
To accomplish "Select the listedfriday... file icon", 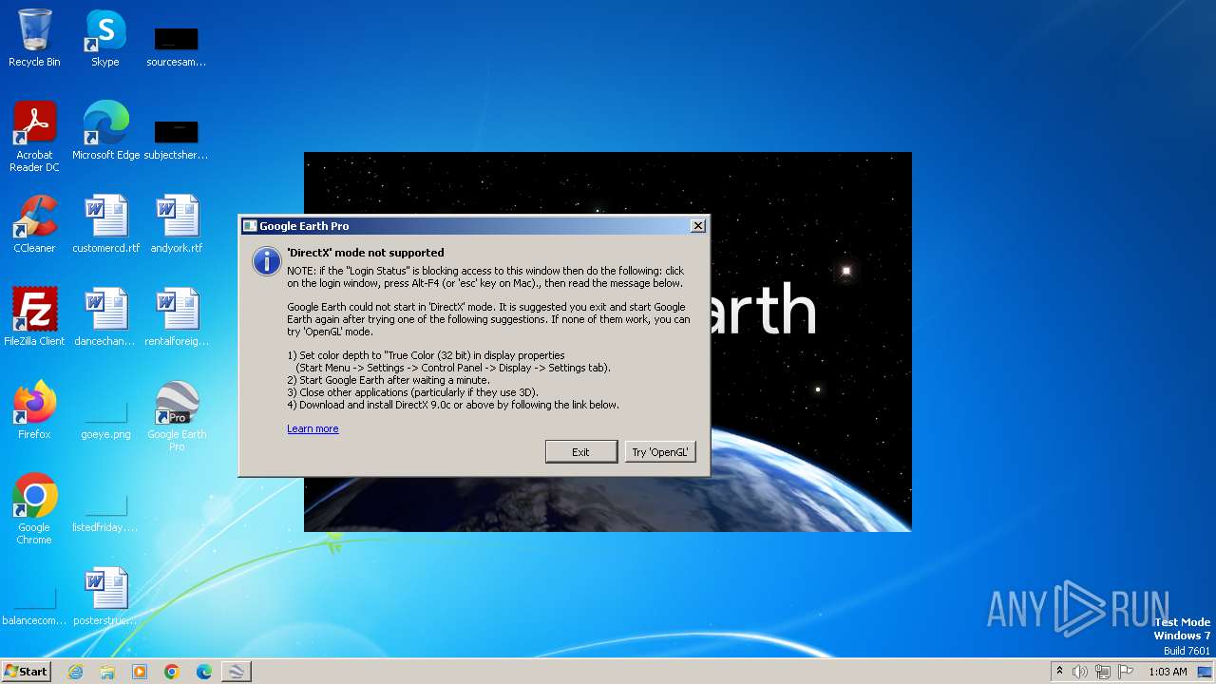I will coord(105,511).
